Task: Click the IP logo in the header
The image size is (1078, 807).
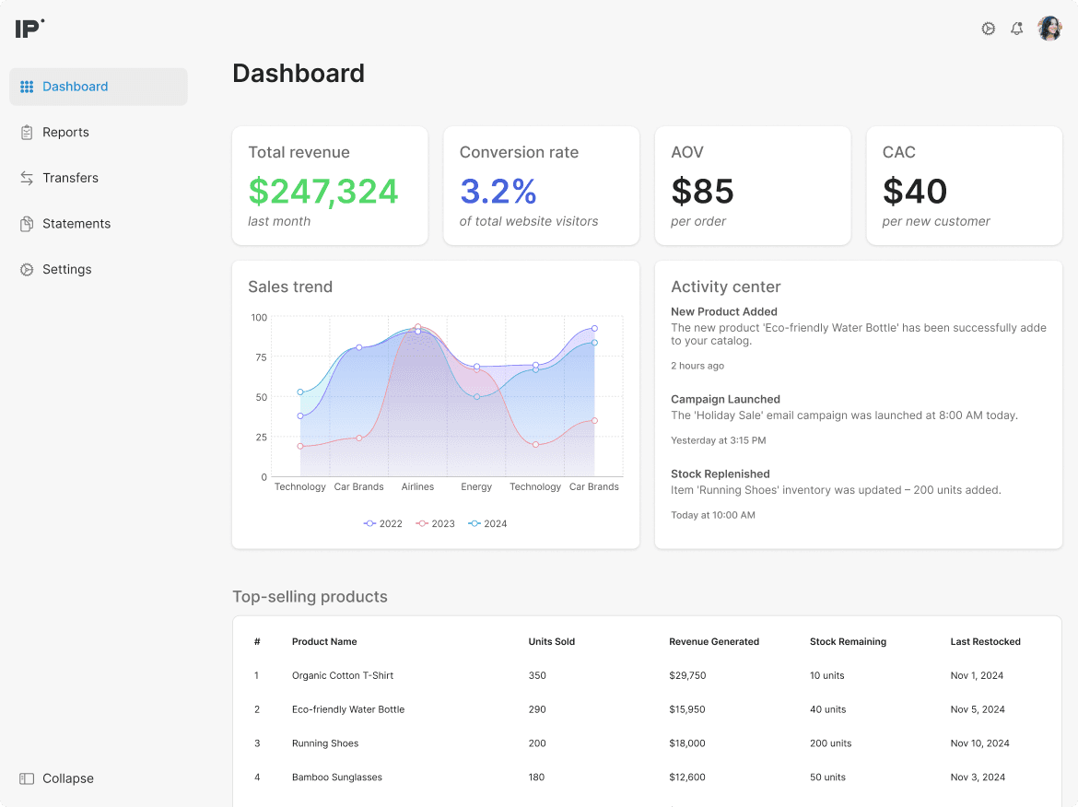Action: pos(29,29)
